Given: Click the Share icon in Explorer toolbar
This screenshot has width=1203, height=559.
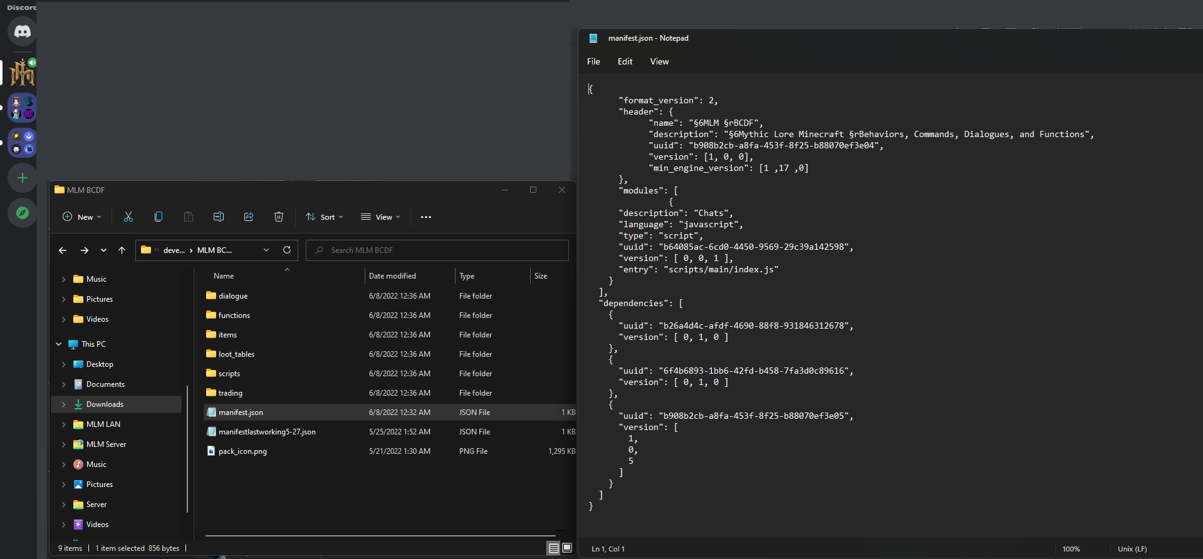Looking at the screenshot, I should [x=249, y=217].
